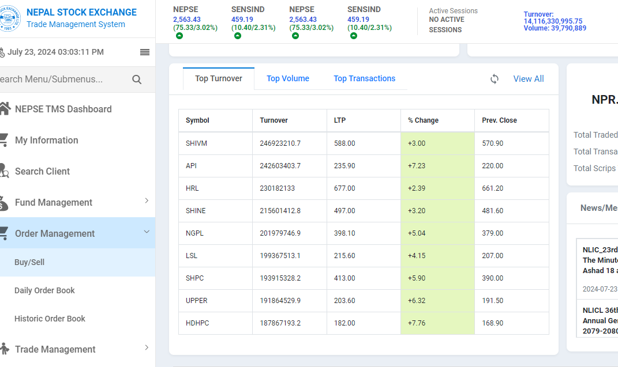
Task: Click the Trade Management System title link
Action: (x=76, y=24)
